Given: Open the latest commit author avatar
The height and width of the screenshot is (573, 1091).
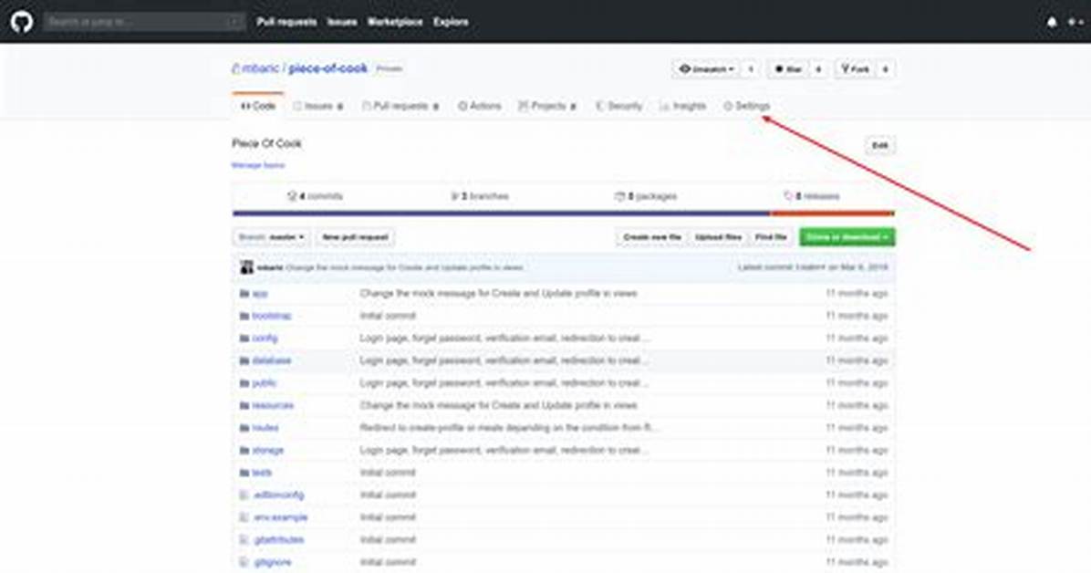Looking at the screenshot, I should click(x=246, y=267).
